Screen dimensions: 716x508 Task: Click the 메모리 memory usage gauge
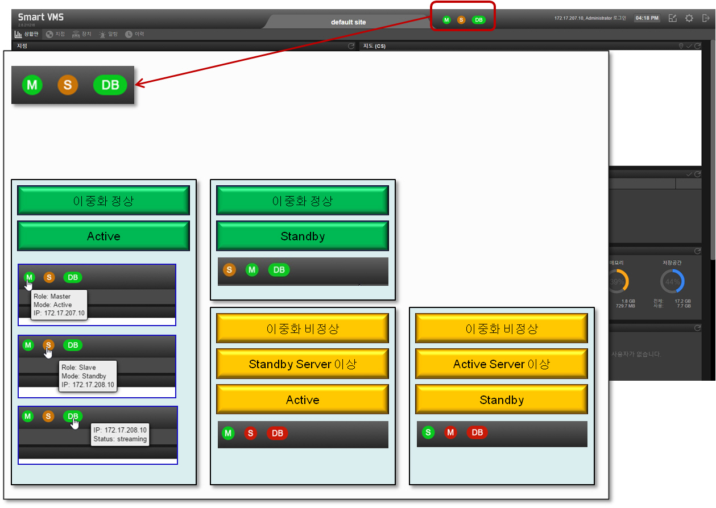point(617,281)
